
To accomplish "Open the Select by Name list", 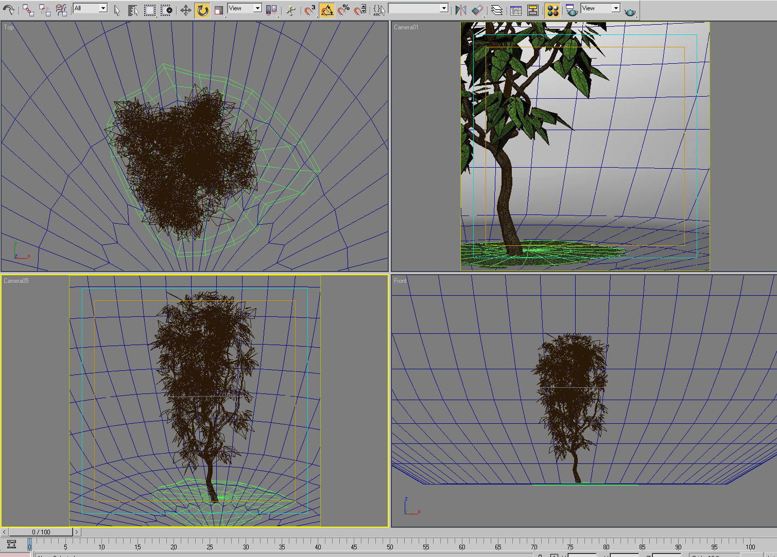I will coord(133,10).
